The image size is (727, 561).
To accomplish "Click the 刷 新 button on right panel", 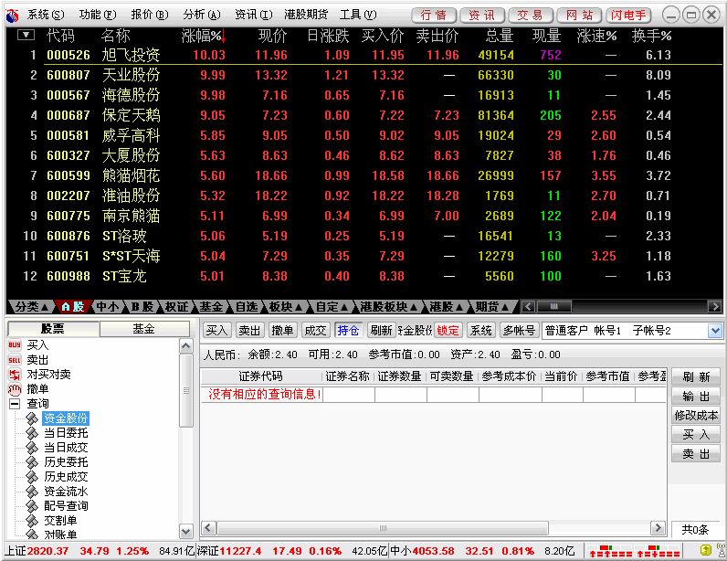I will pyautogui.click(x=696, y=376).
